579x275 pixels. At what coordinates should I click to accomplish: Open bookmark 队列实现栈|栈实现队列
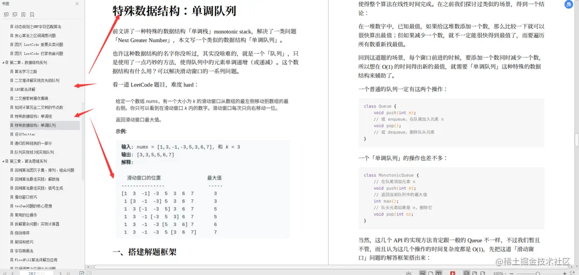point(34,152)
